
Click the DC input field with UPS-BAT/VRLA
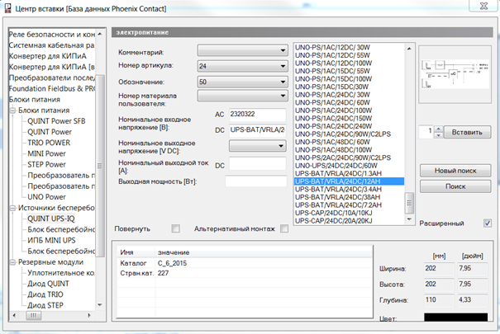(258, 130)
